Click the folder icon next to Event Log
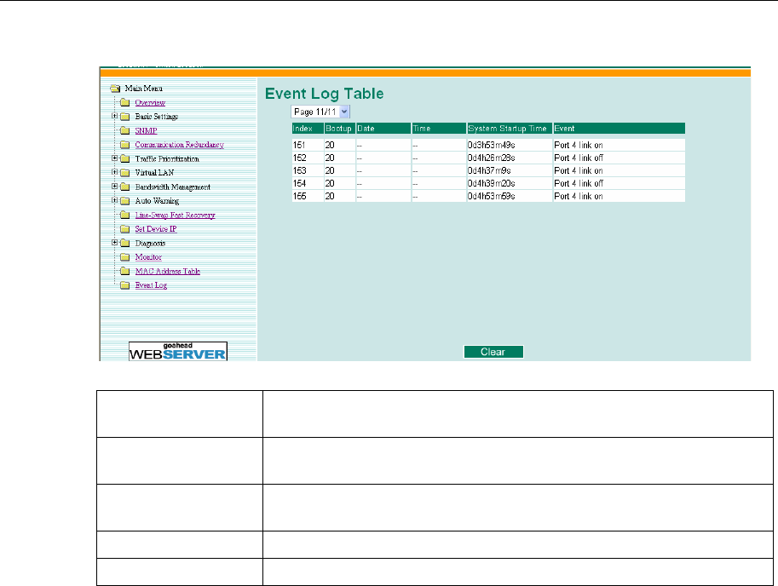 125,285
